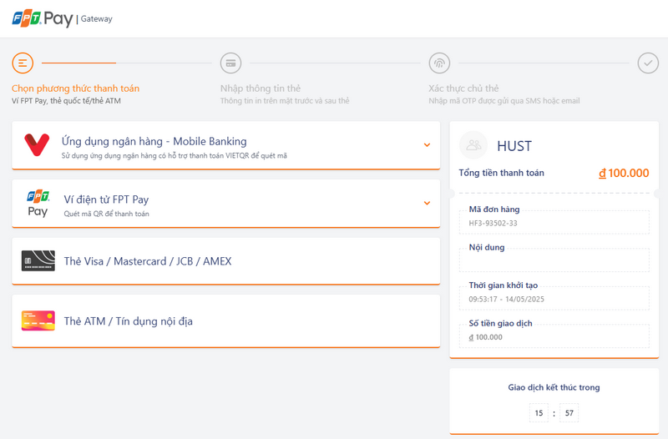668x439 pixels.
Task: Click the fingerprint verification step icon
Action: [x=439, y=63]
